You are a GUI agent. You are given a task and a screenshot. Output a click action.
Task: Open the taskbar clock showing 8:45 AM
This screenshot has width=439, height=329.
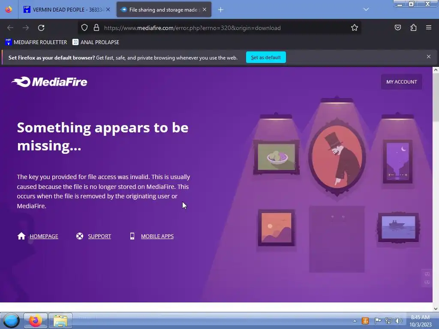coord(420,321)
